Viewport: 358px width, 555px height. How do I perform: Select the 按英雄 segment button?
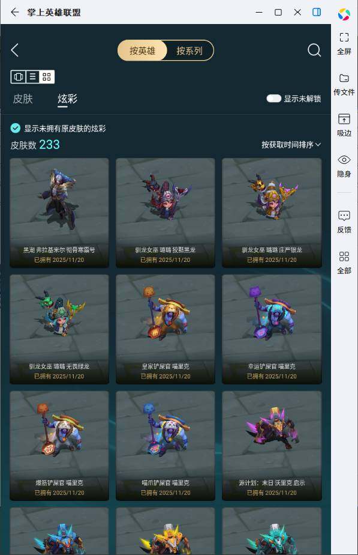pyautogui.click(x=142, y=50)
